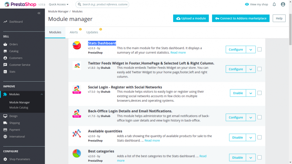Click the Design monitor icon

5,116
